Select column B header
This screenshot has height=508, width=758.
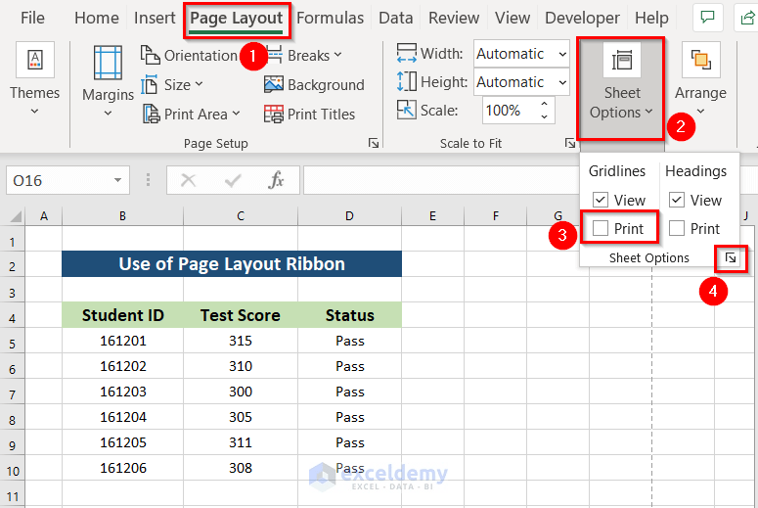pyautogui.click(x=123, y=215)
